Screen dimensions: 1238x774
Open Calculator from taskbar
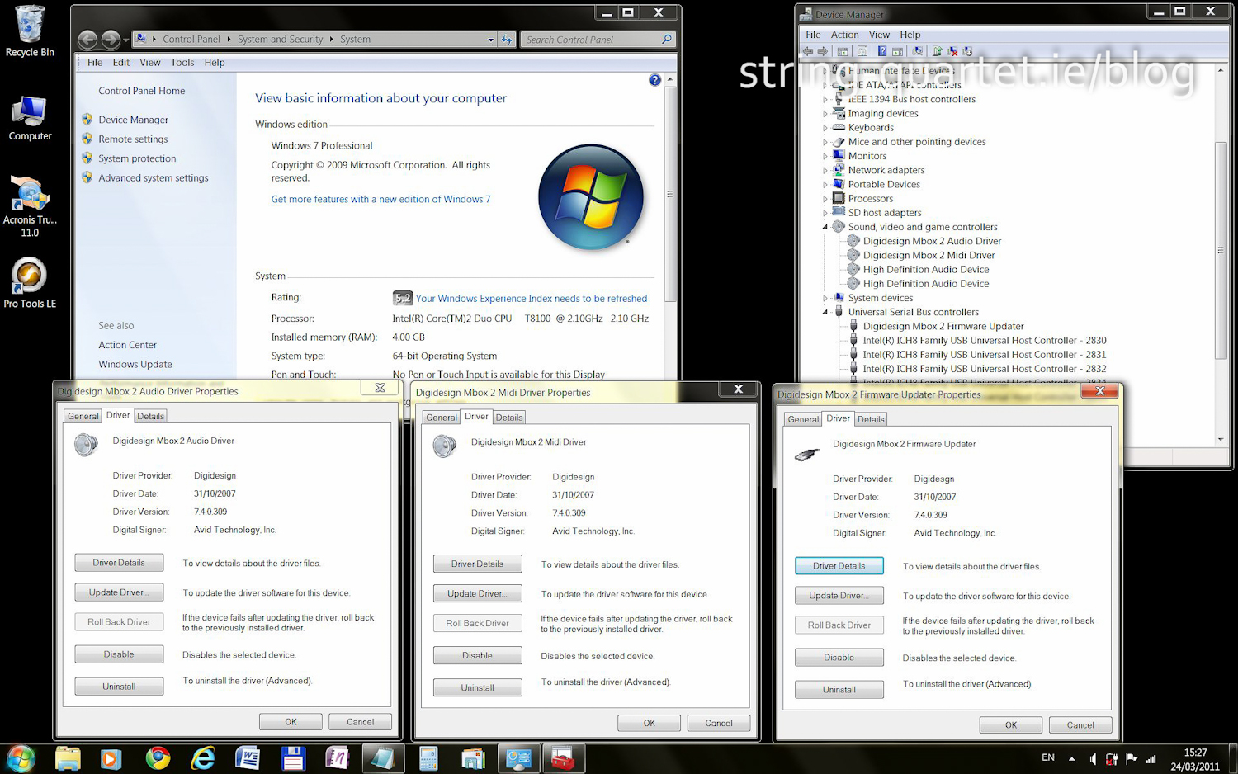[x=428, y=758]
